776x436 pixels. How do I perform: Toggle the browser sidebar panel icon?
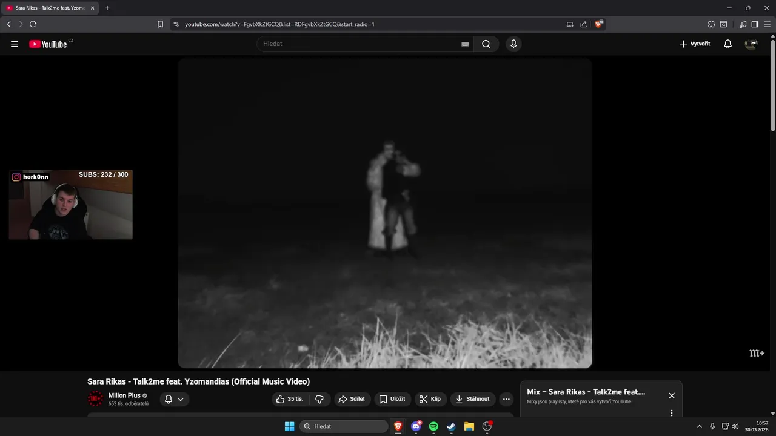coord(755,24)
